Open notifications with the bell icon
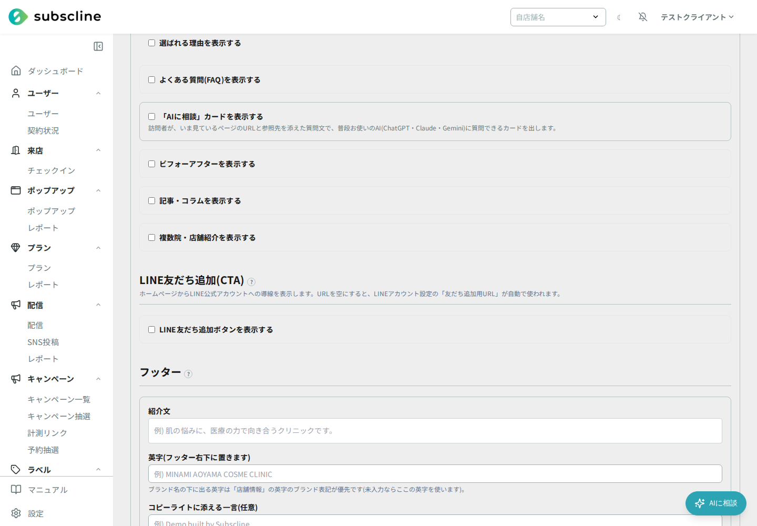The image size is (757, 526). coord(643,17)
